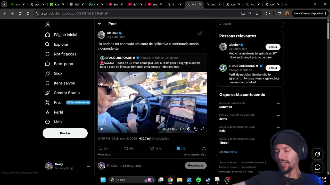Open Steam from taskbar
This screenshot has width=330, height=185.
[208, 180]
